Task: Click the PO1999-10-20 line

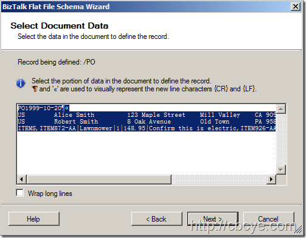Action: [x=43, y=108]
